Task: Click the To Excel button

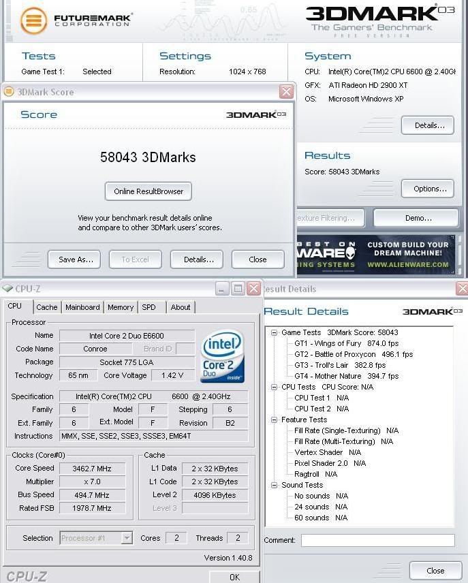Action: click(135, 259)
